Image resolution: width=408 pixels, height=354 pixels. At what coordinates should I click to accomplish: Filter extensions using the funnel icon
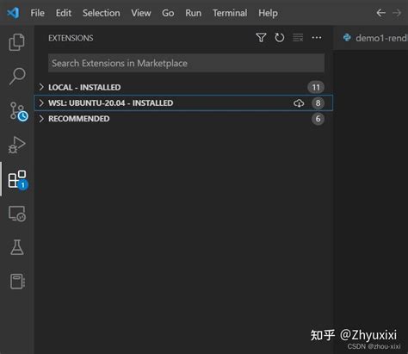[x=261, y=38]
